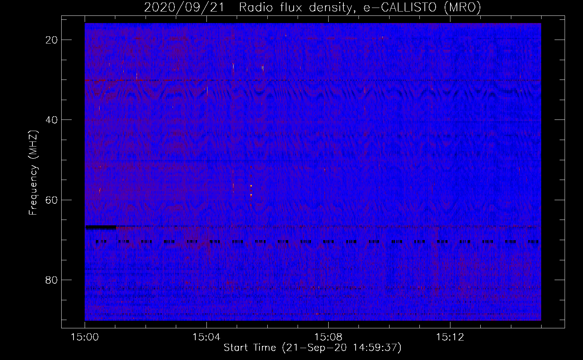Click the 15:04 time tick label
Viewport: 583px width, 360px height.
pos(206,337)
